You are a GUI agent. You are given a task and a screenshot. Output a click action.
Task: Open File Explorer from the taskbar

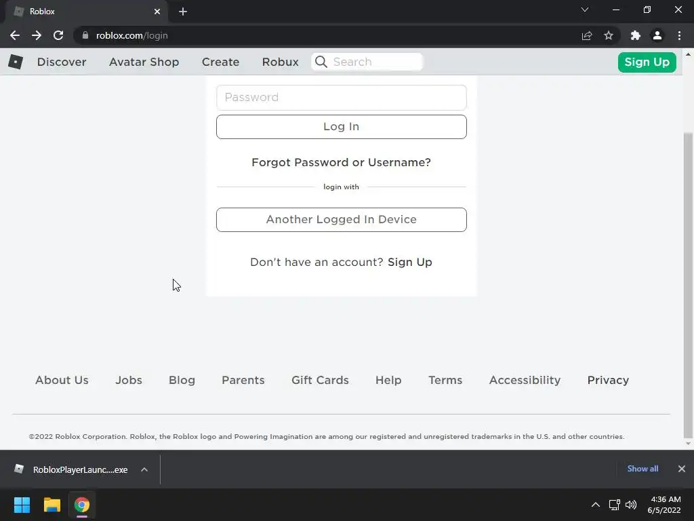(52, 505)
